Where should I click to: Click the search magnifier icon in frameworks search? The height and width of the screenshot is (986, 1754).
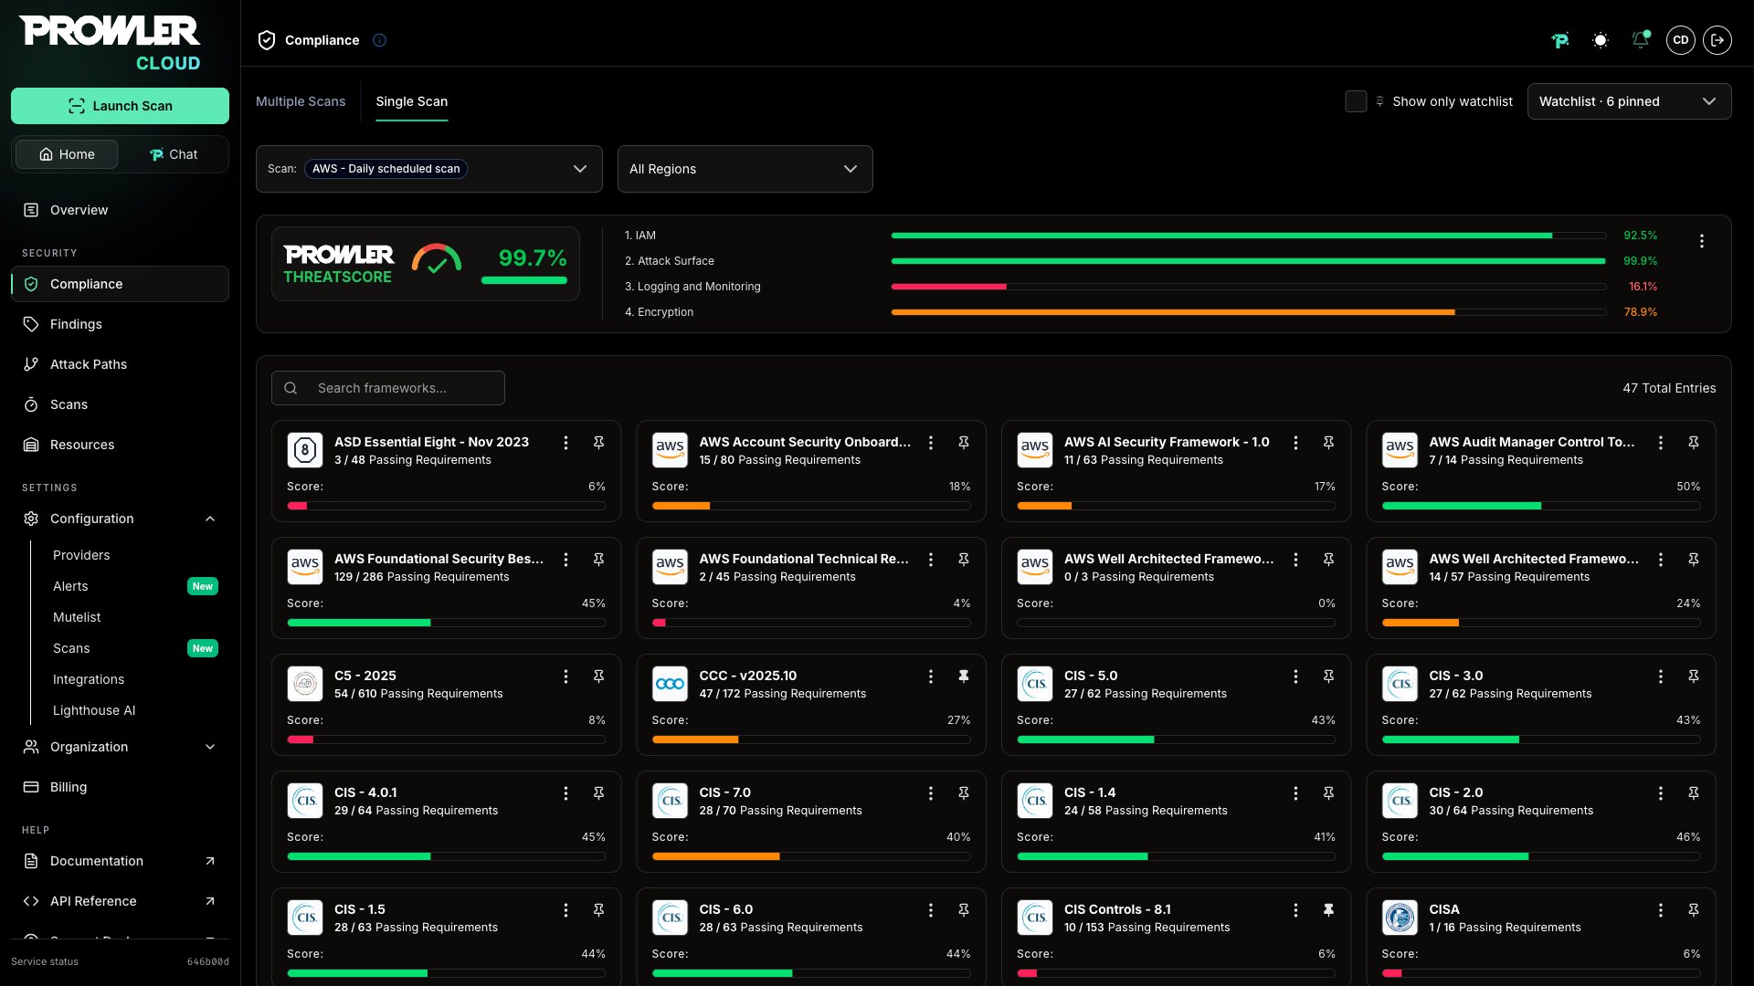coord(291,388)
